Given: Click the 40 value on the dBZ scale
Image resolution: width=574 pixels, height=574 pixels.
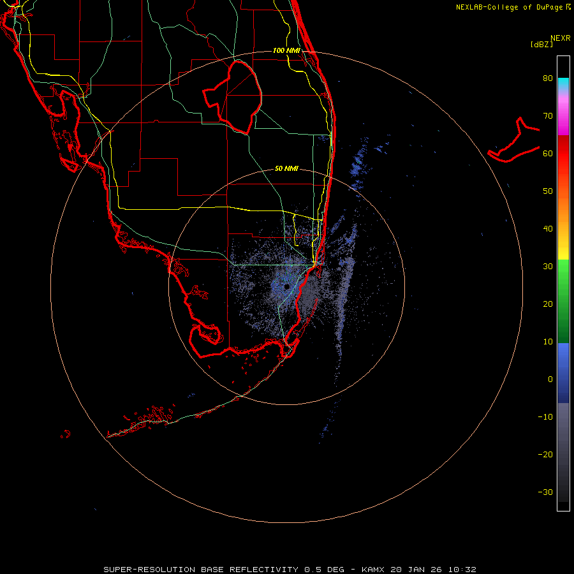Looking at the screenshot, I should pyautogui.click(x=548, y=229).
